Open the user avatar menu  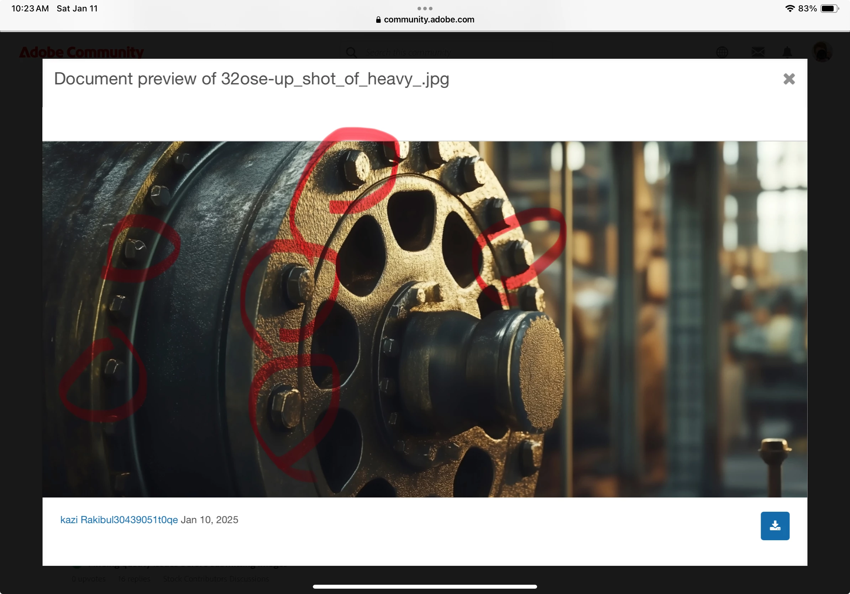click(822, 52)
